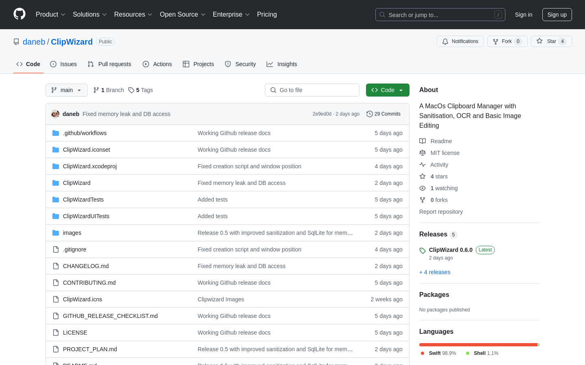Click the GitHub logo icon
585x365 pixels.
coord(19,14)
